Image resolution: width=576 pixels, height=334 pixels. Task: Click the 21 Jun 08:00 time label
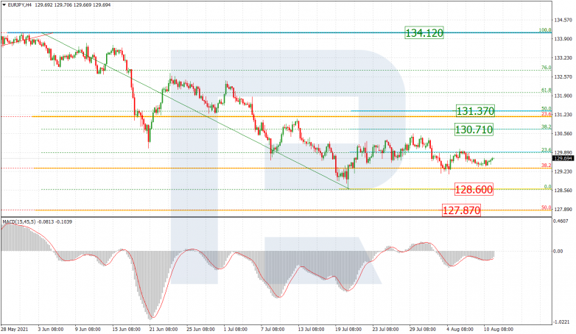tap(162, 330)
